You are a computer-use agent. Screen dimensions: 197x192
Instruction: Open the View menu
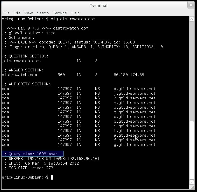pyautogui.click(x=29, y=13)
